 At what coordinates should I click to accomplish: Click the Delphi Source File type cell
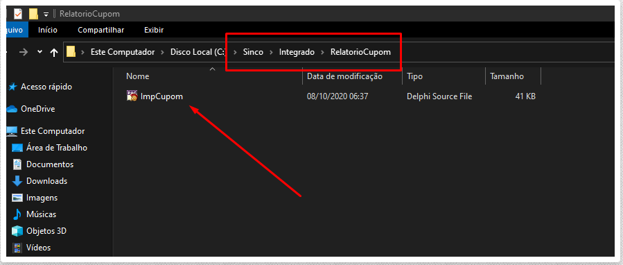[x=439, y=96]
